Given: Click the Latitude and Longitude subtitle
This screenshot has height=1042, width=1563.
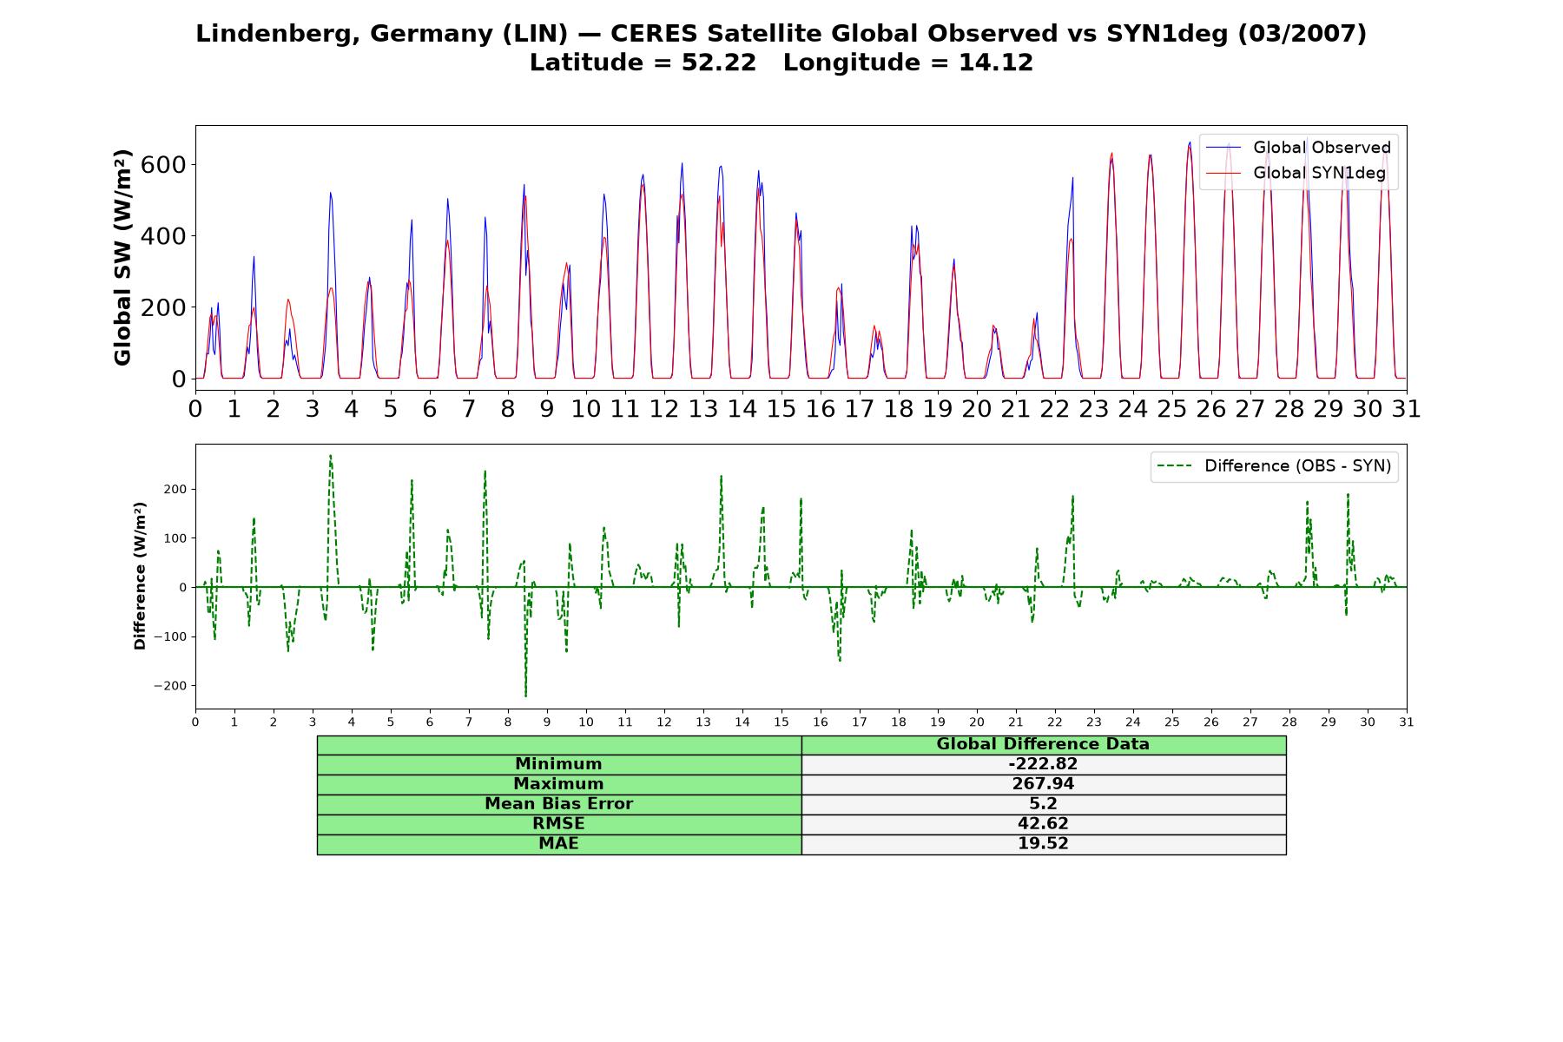Looking at the screenshot, I should 781,63.
